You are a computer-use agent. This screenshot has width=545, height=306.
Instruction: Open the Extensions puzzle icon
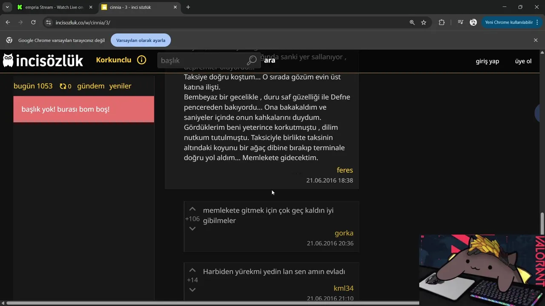tap(442, 23)
